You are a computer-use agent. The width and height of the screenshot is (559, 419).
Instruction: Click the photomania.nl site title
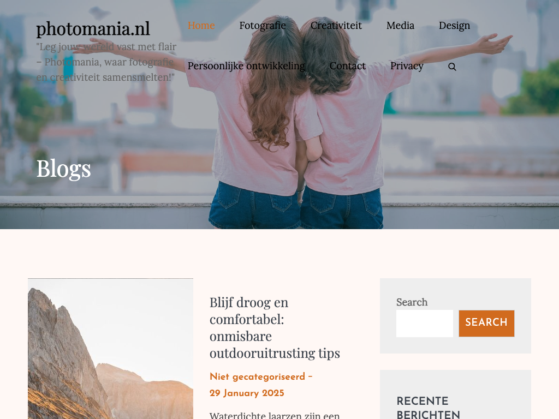93,29
